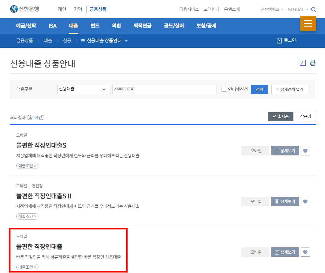Open the search magnifier icon
Image resolution: width=325 pixels, height=273 pixels.
point(314,10)
